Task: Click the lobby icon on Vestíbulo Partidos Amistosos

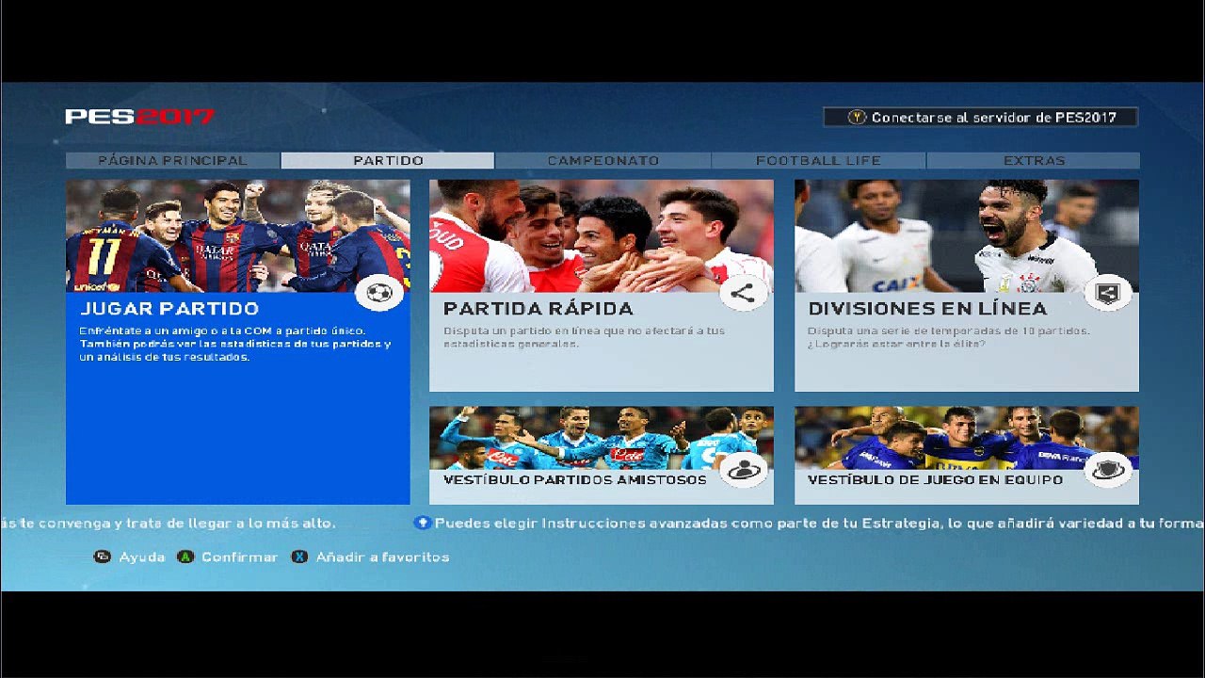Action: 743,468
